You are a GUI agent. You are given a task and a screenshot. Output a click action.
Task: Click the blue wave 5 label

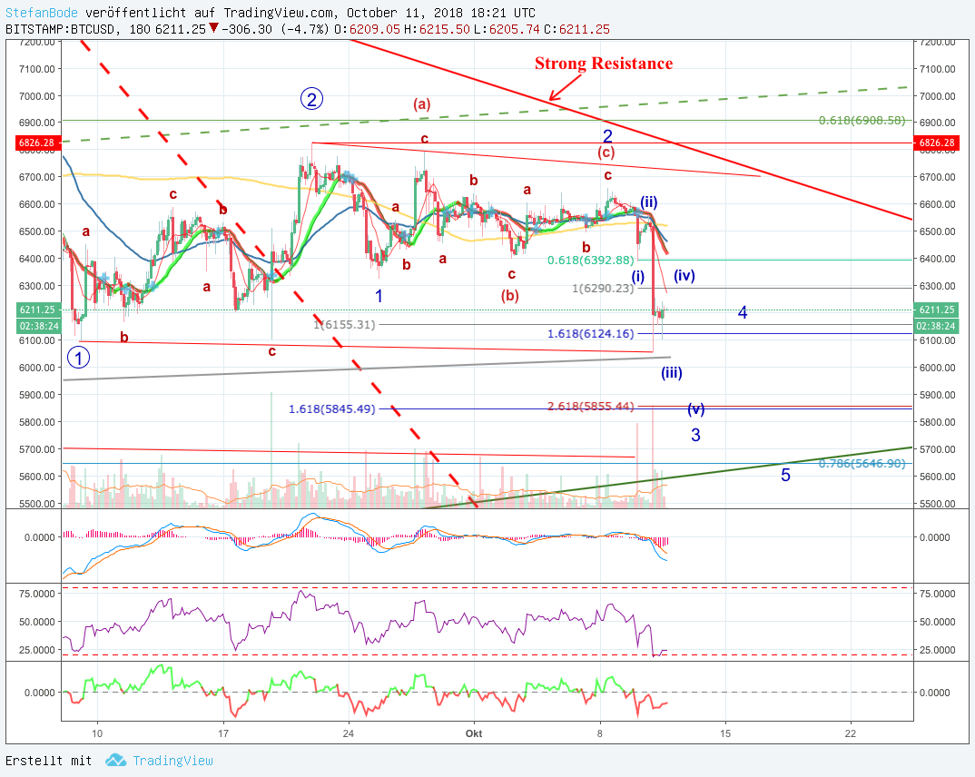(785, 476)
